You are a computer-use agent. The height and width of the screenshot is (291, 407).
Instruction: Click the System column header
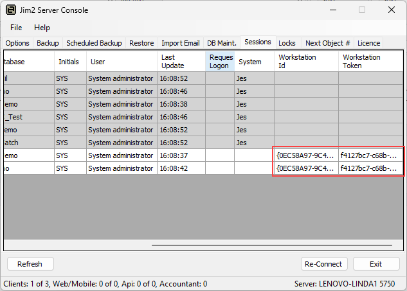click(x=255, y=62)
